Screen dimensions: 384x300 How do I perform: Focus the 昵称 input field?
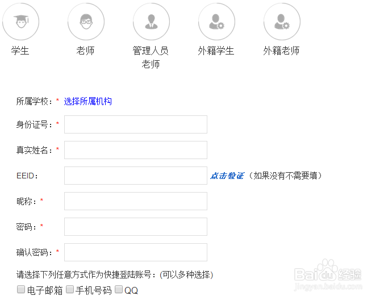click(x=136, y=201)
